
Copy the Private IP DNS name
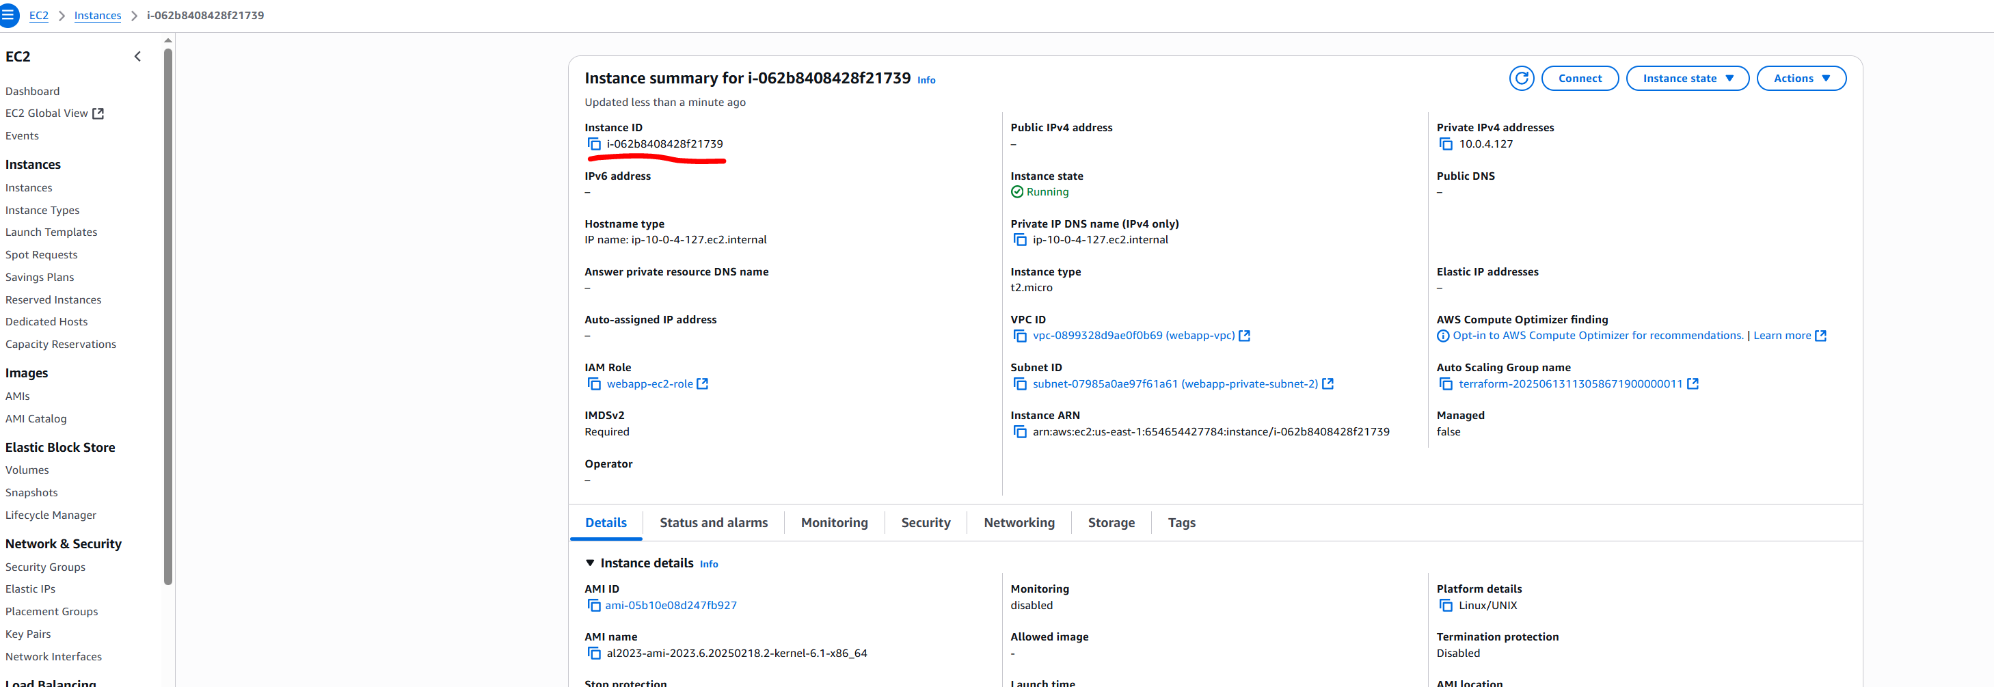pos(1019,240)
